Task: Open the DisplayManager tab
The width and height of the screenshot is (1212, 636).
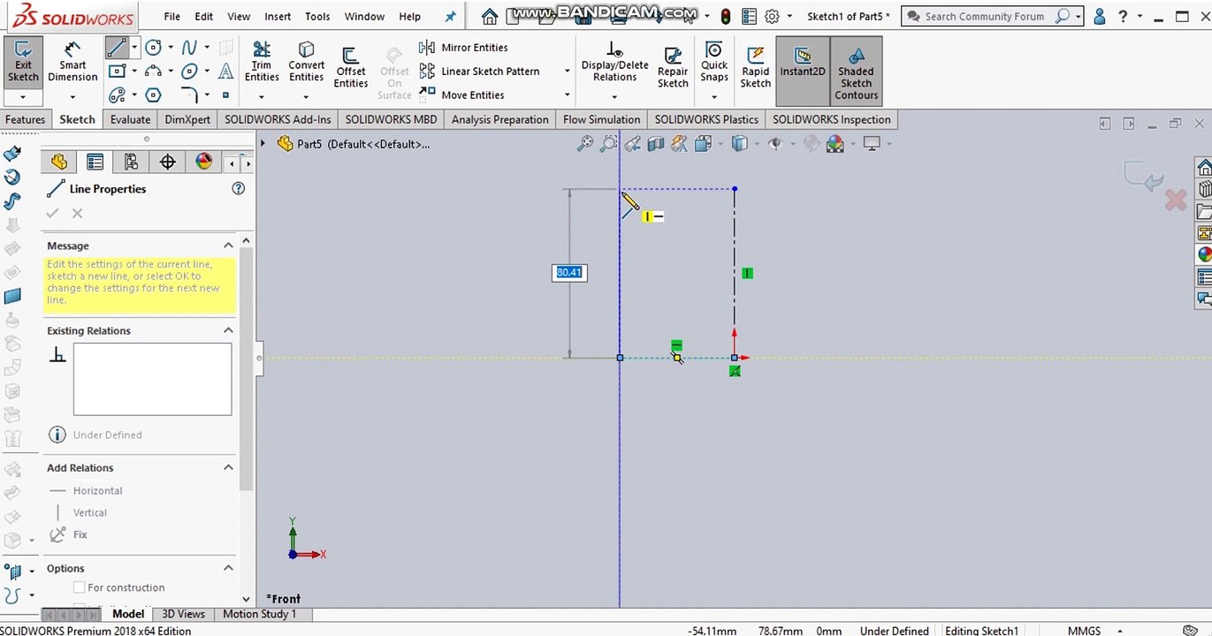Action: [204, 162]
